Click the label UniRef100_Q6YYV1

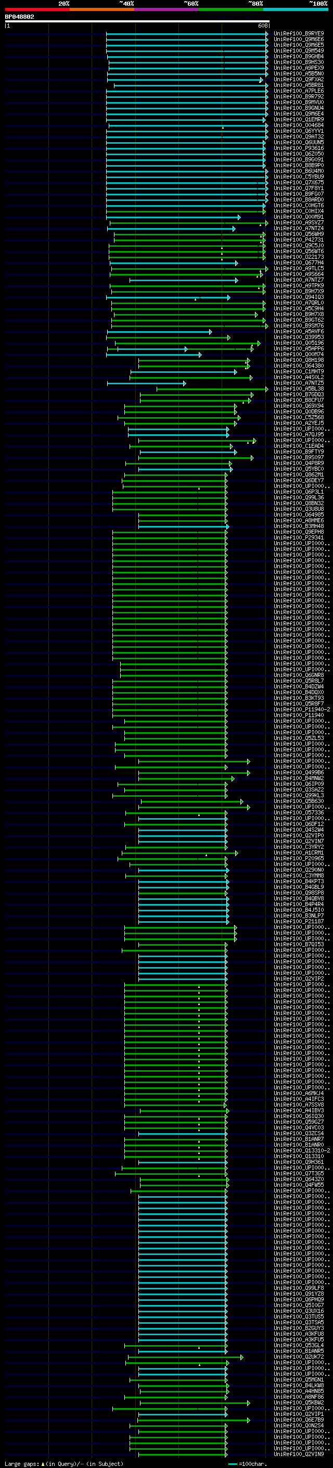[299, 131]
